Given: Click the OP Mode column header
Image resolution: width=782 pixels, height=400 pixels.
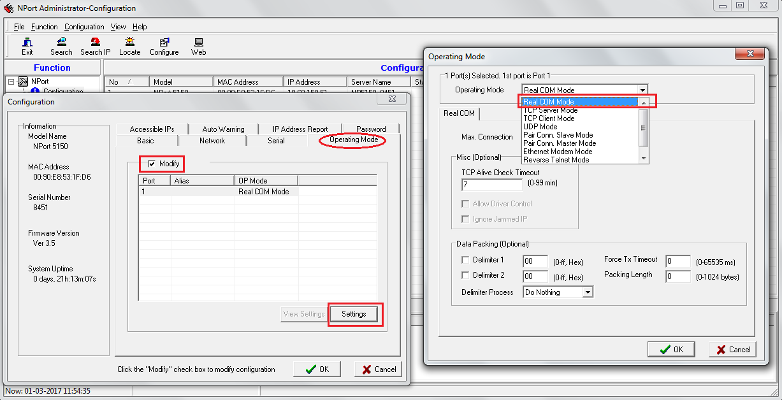Looking at the screenshot, I should click(x=266, y=181).
